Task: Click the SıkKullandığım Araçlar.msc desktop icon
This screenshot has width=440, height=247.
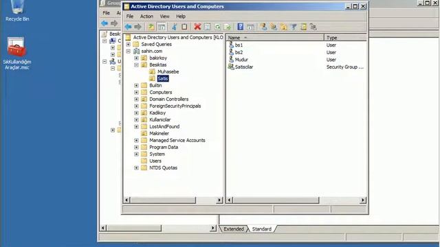Action: (16, 54)
